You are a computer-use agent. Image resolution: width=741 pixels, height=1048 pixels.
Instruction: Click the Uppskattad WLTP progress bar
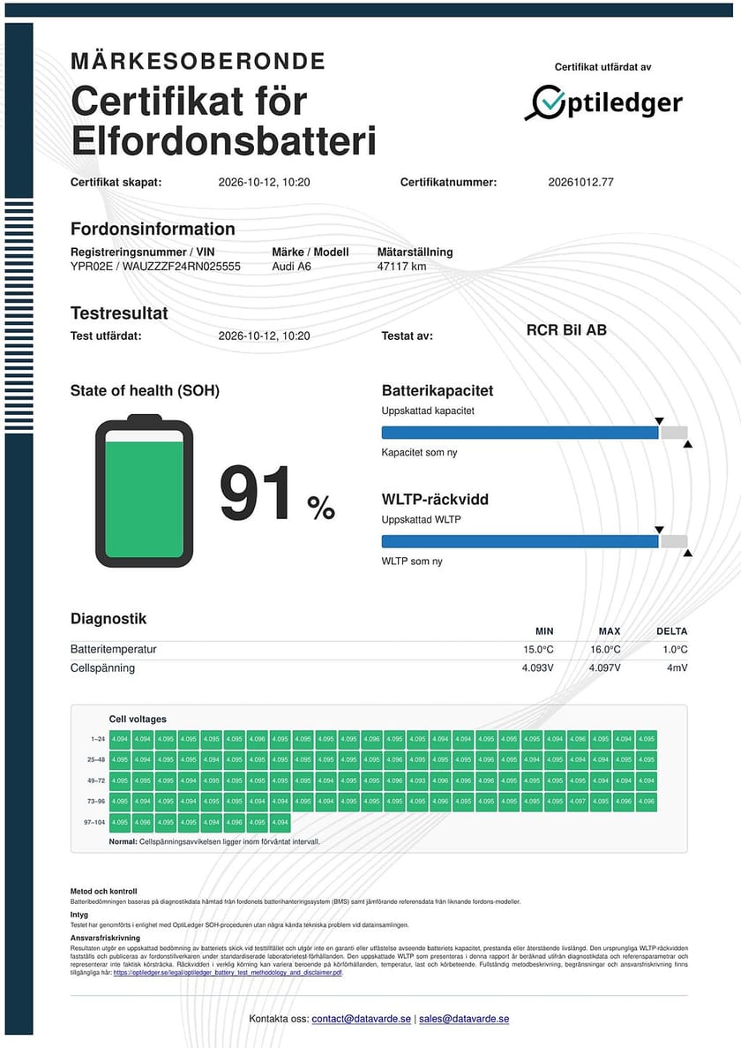tap(534, 541)
